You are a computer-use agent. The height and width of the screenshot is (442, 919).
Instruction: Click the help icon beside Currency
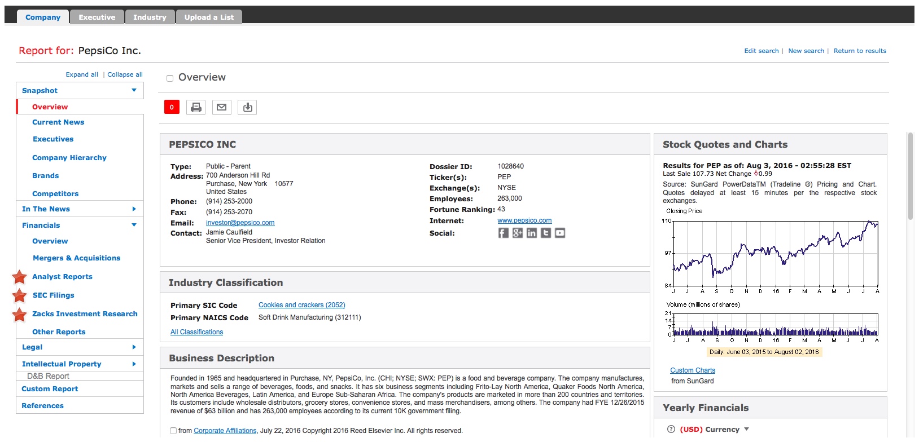pyautogui.click(x=671, y=429)
